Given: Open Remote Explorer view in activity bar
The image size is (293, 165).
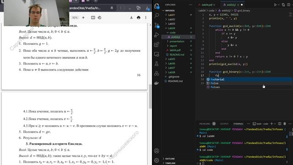Looking at the screenshot, I should click(x=157, y=54).
